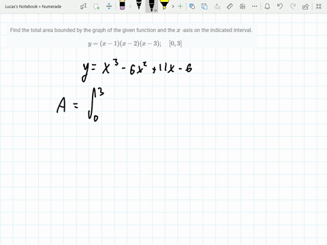Activate Insert or Remove Space tool
This screenshot has width=327, height=245.
[x=109, y=6]
